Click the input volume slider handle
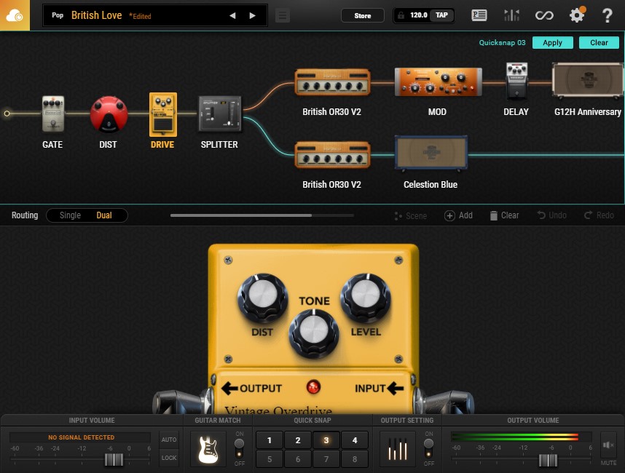This screenshot has height=473, width=625. [114, 459]
